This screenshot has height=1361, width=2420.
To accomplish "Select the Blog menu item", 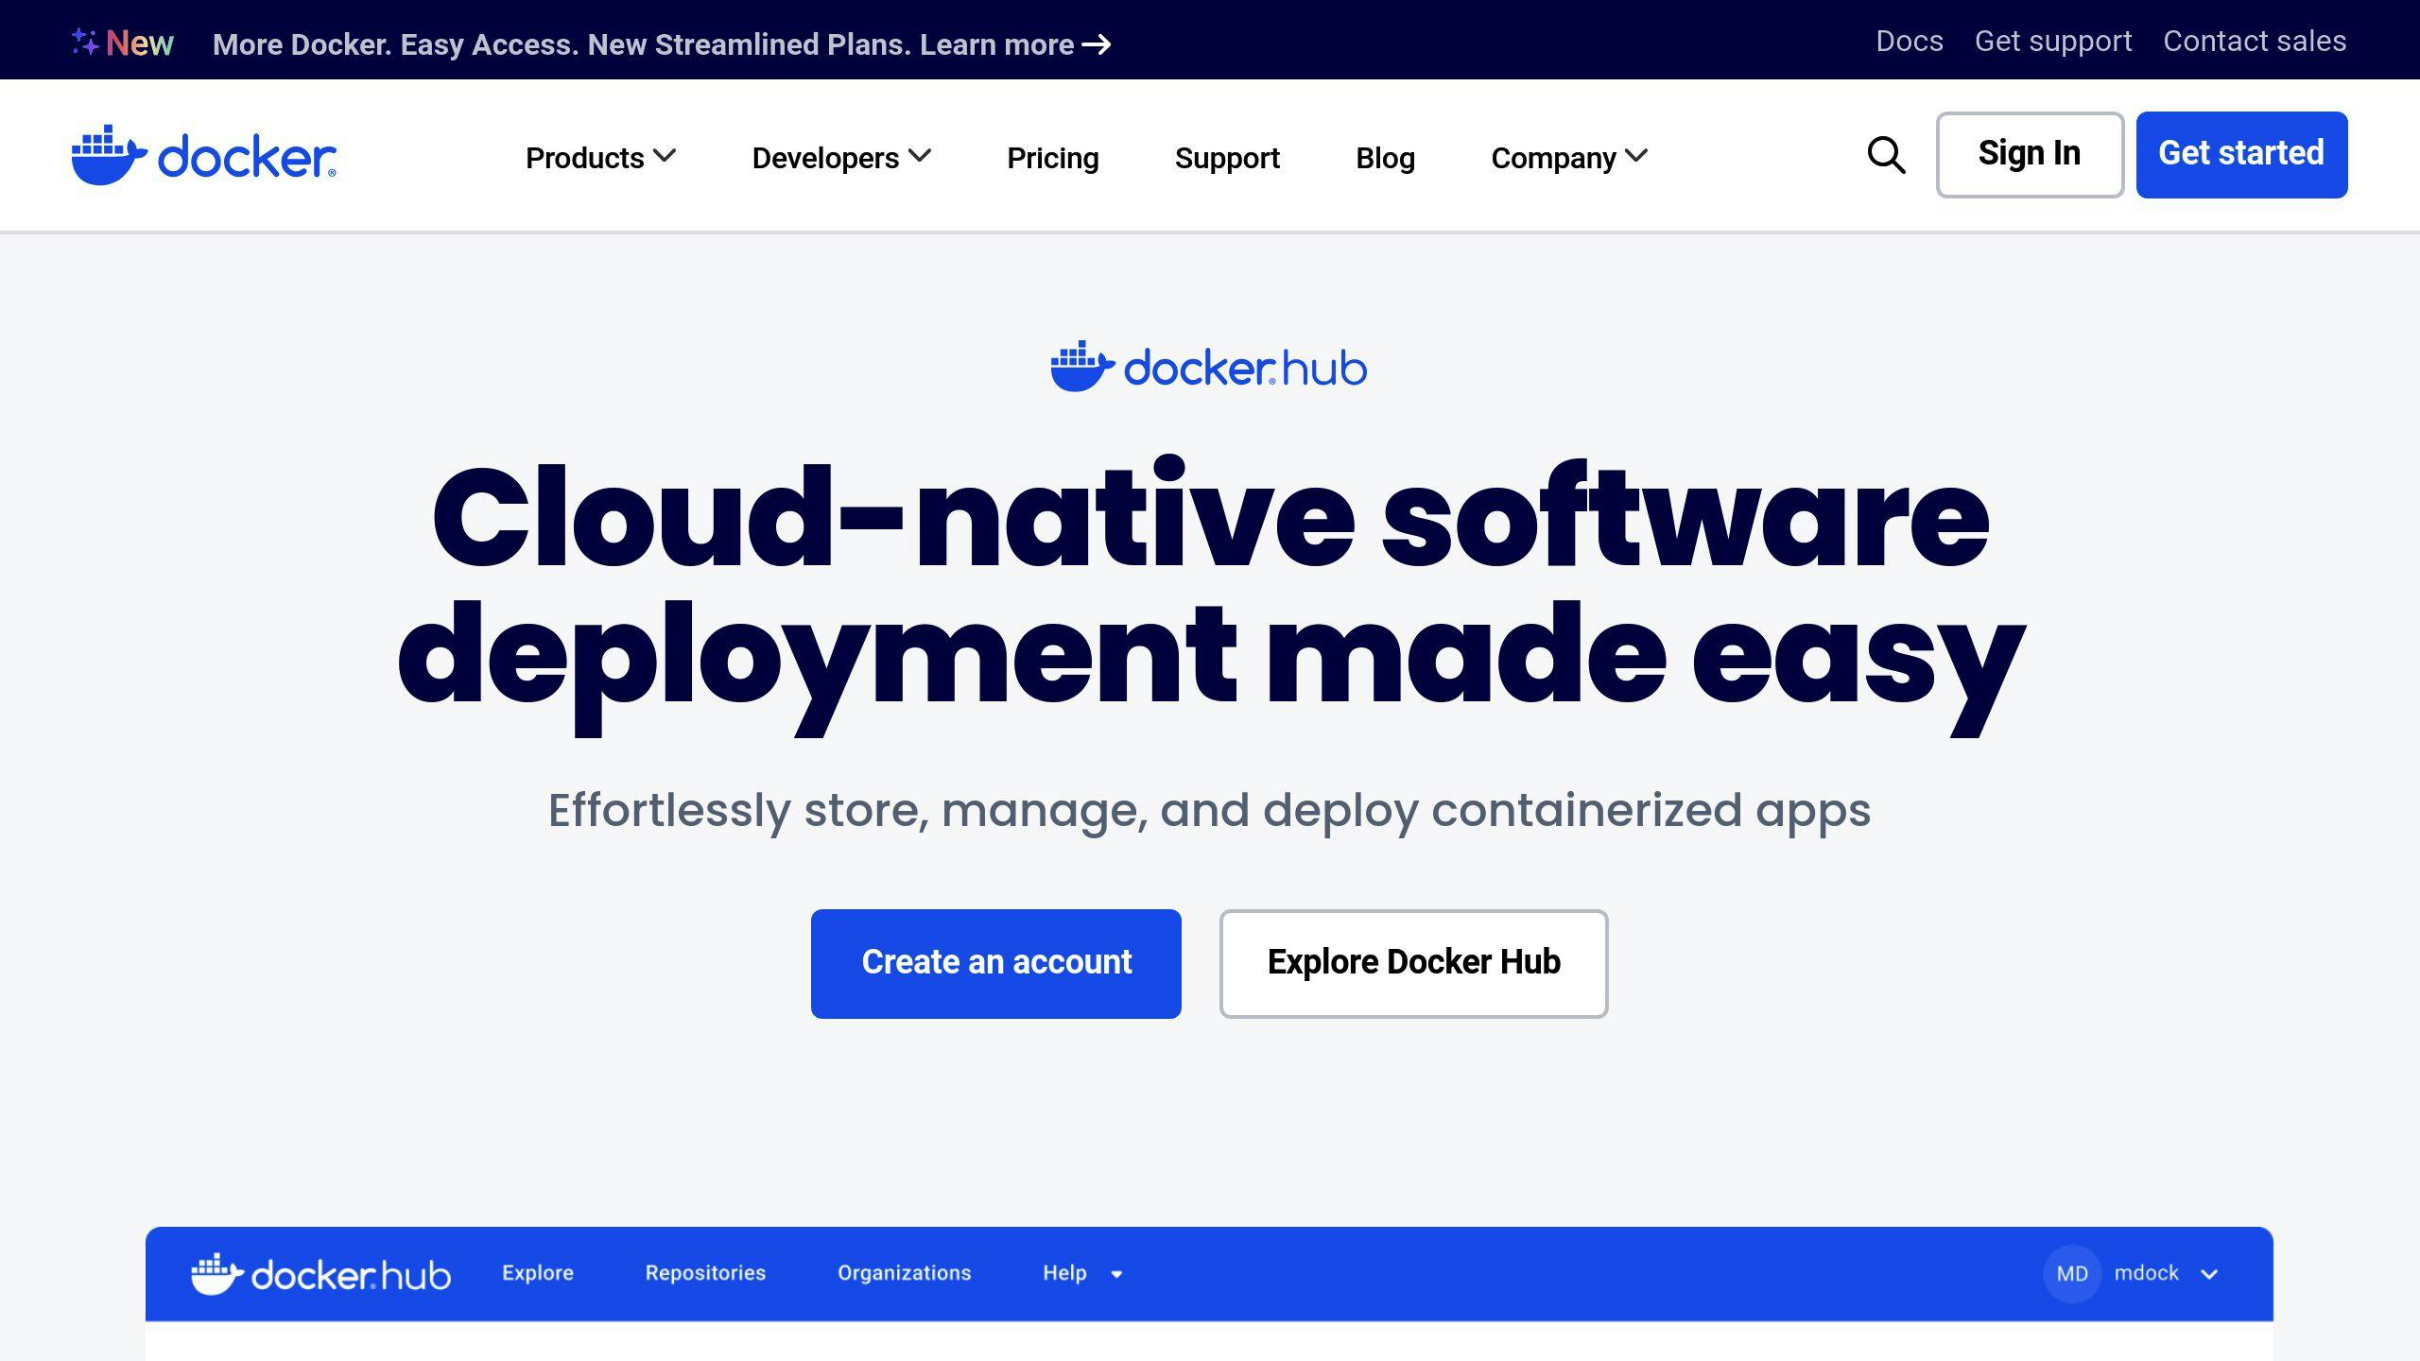I will 1385,156.
